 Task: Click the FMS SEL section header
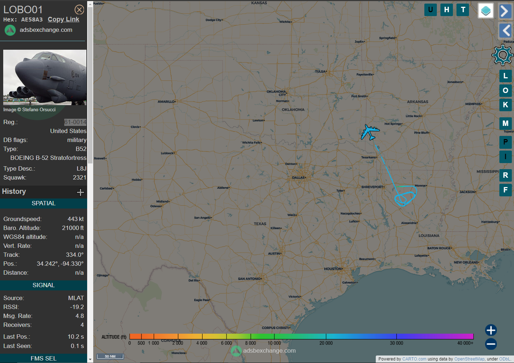point(44,358)
